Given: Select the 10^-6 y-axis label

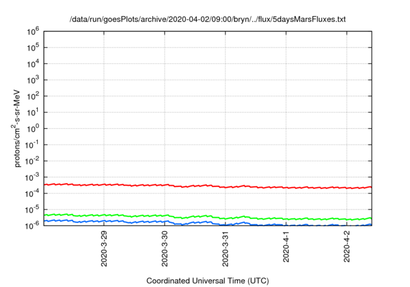Looking at the screenshot, I should click(32, 225).
